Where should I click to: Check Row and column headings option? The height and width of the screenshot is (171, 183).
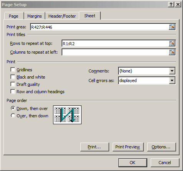click(13, 92)
